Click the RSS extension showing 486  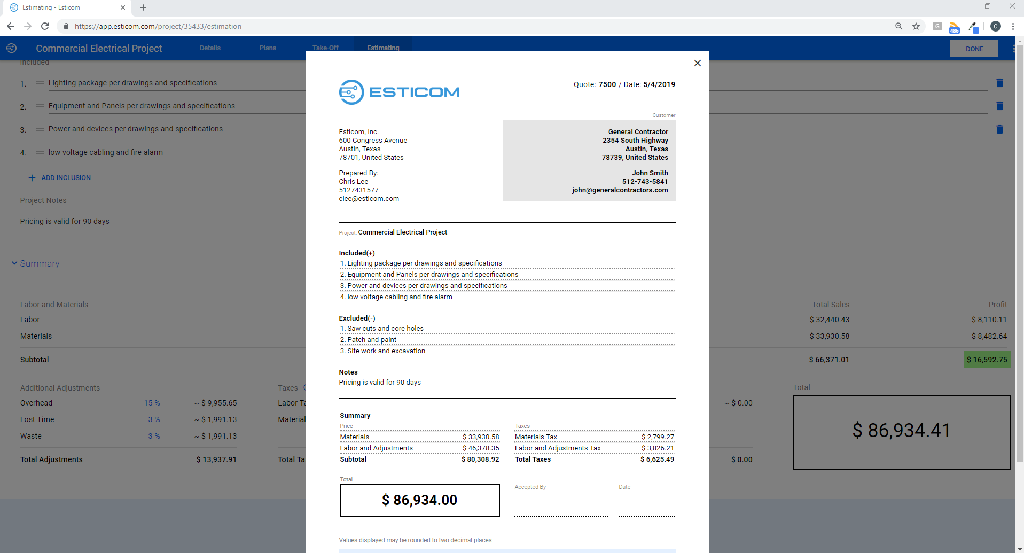[955, 26]
